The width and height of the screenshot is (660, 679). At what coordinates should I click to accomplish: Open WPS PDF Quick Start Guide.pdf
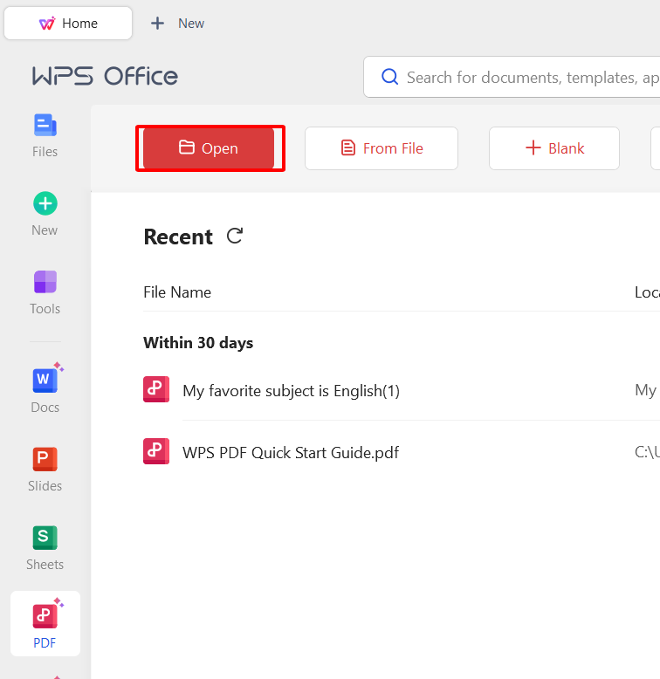click(x=291, y=453)
